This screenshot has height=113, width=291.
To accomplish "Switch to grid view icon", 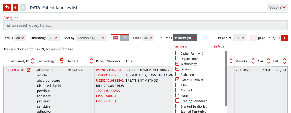I will click(x=115, y=38).
